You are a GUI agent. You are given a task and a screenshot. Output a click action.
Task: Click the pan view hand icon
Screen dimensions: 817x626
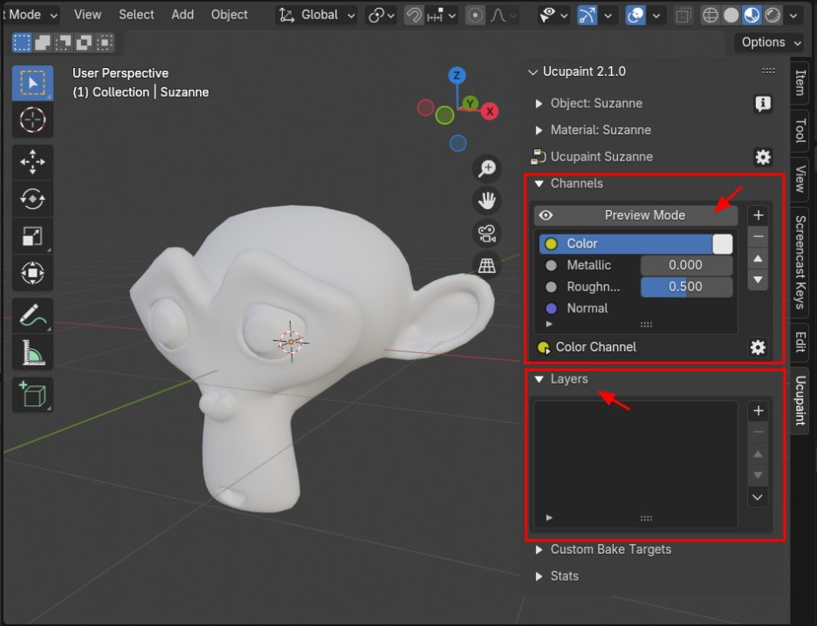(x=487, y=201)
